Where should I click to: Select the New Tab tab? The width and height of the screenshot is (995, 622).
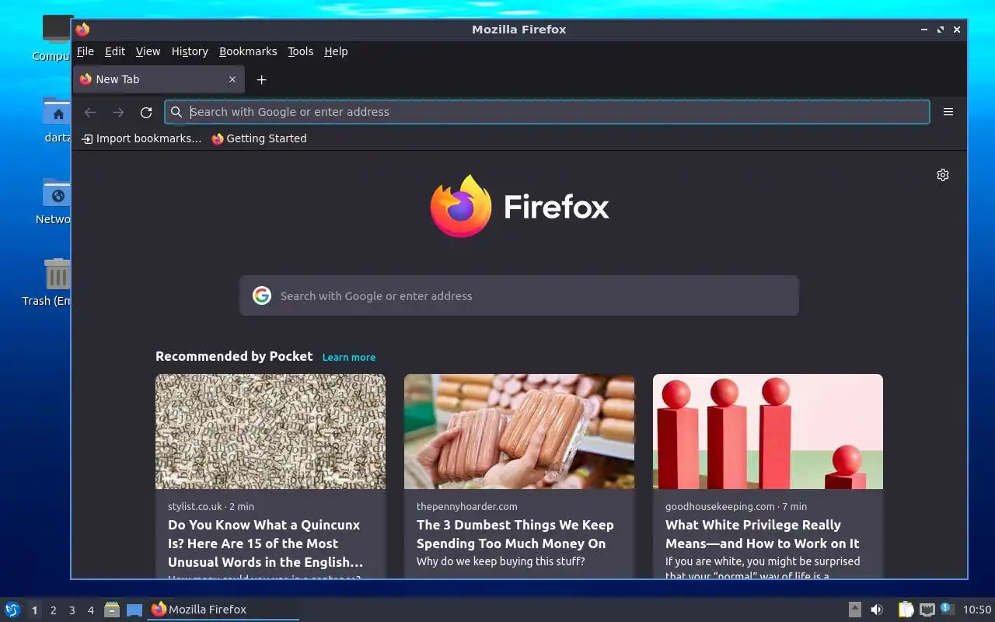coord(159,79)
